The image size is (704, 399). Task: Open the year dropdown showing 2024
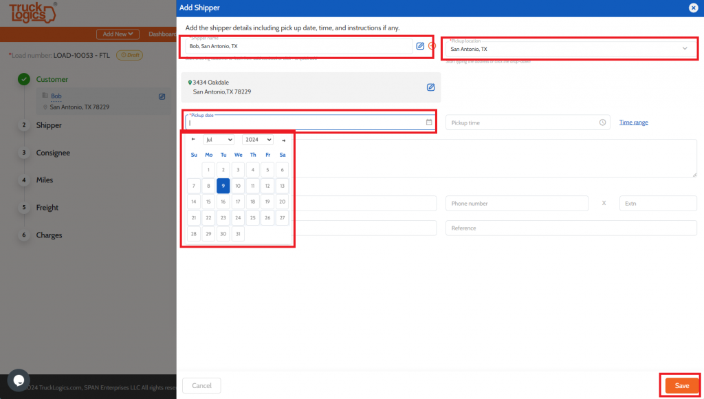[258, 140]
